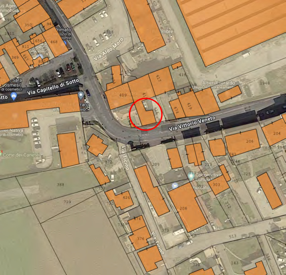This screenshot has height=275, width=286.
Task: Select building parcel numbered 417
Action: [x=161, y=81]
